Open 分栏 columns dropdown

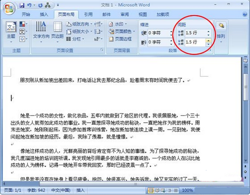click(75, 39)
